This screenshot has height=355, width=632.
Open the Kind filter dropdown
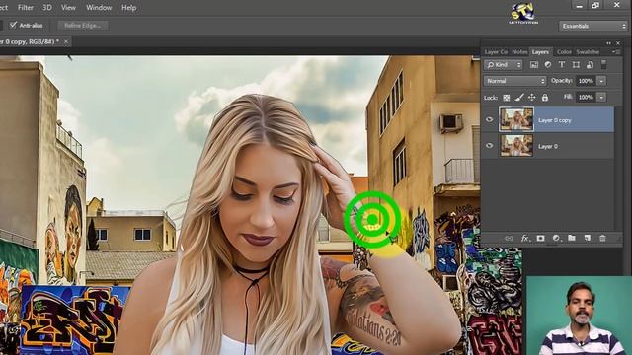[x=504, y=65]
